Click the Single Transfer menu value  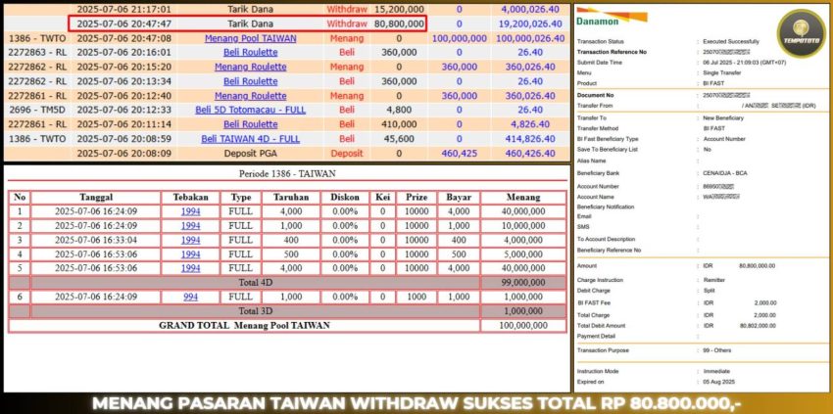[721, 72]
